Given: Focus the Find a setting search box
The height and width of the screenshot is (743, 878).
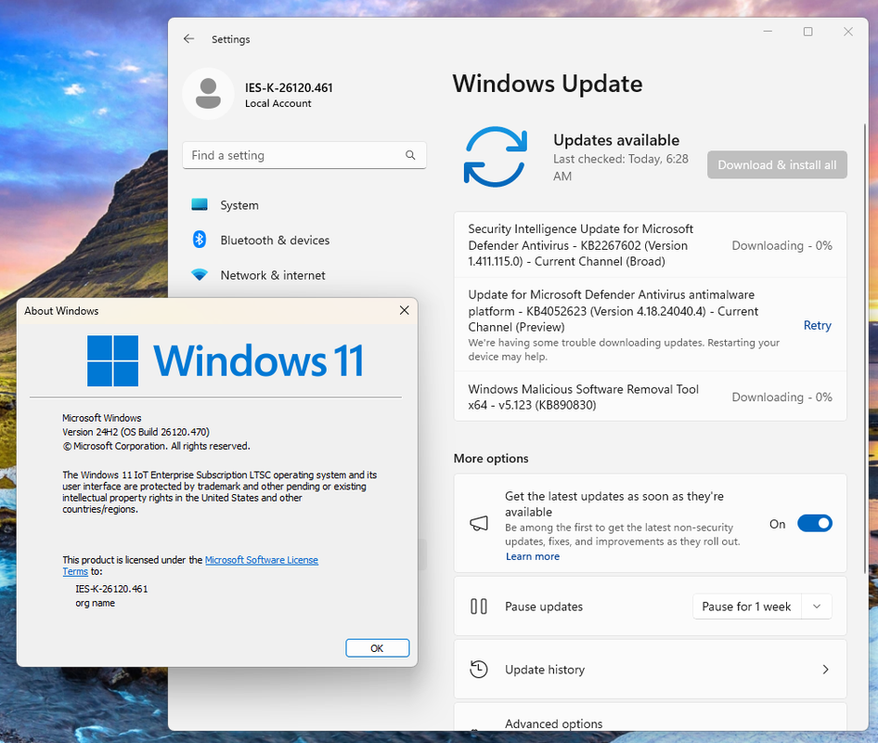Looking at the screenshot, I should [x=304, y=155].
